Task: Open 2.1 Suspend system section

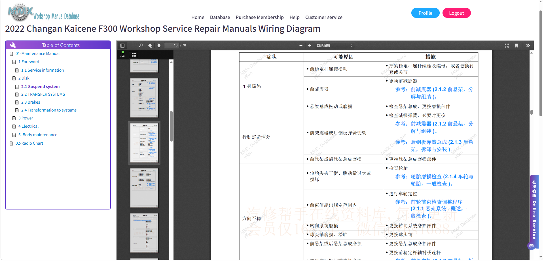Action: (x=40, y=87)
